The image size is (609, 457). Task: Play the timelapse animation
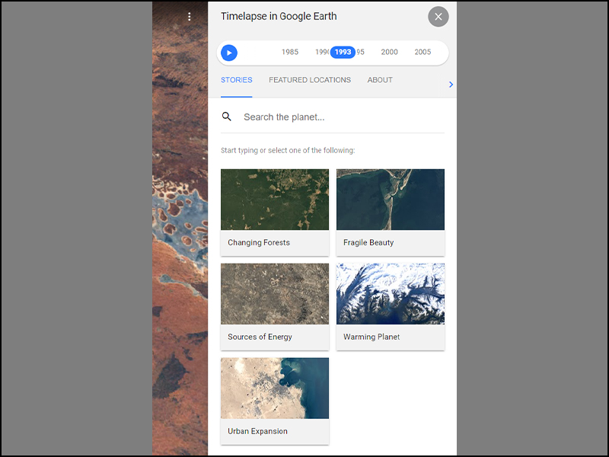(229, 53)
